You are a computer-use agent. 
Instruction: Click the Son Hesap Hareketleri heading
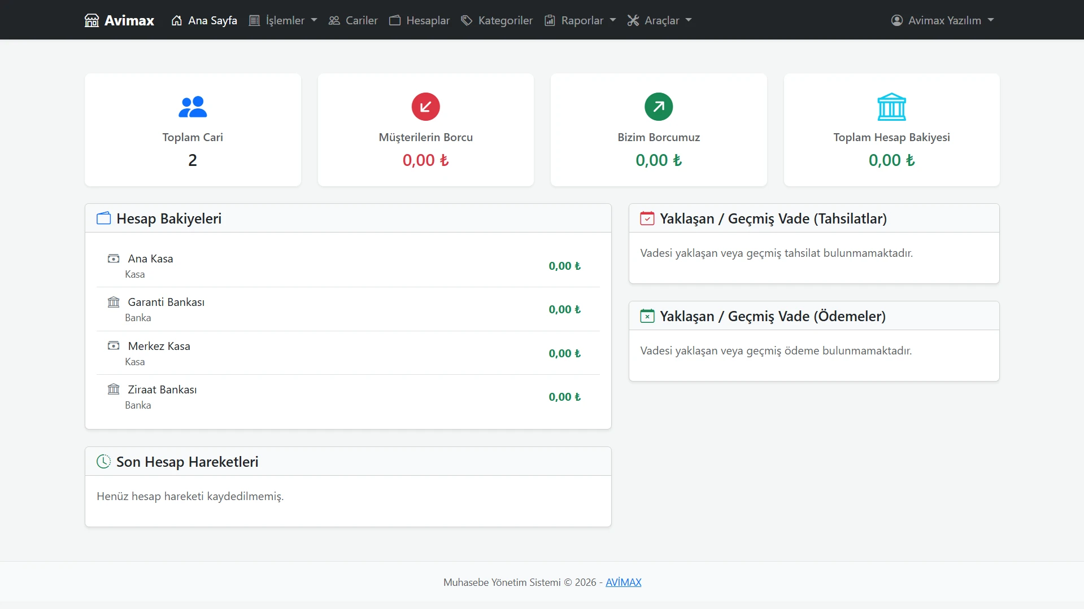coord(188,462)
